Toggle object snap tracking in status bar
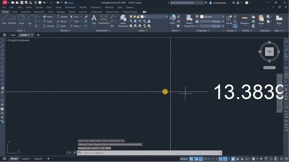 pos(221,159)
